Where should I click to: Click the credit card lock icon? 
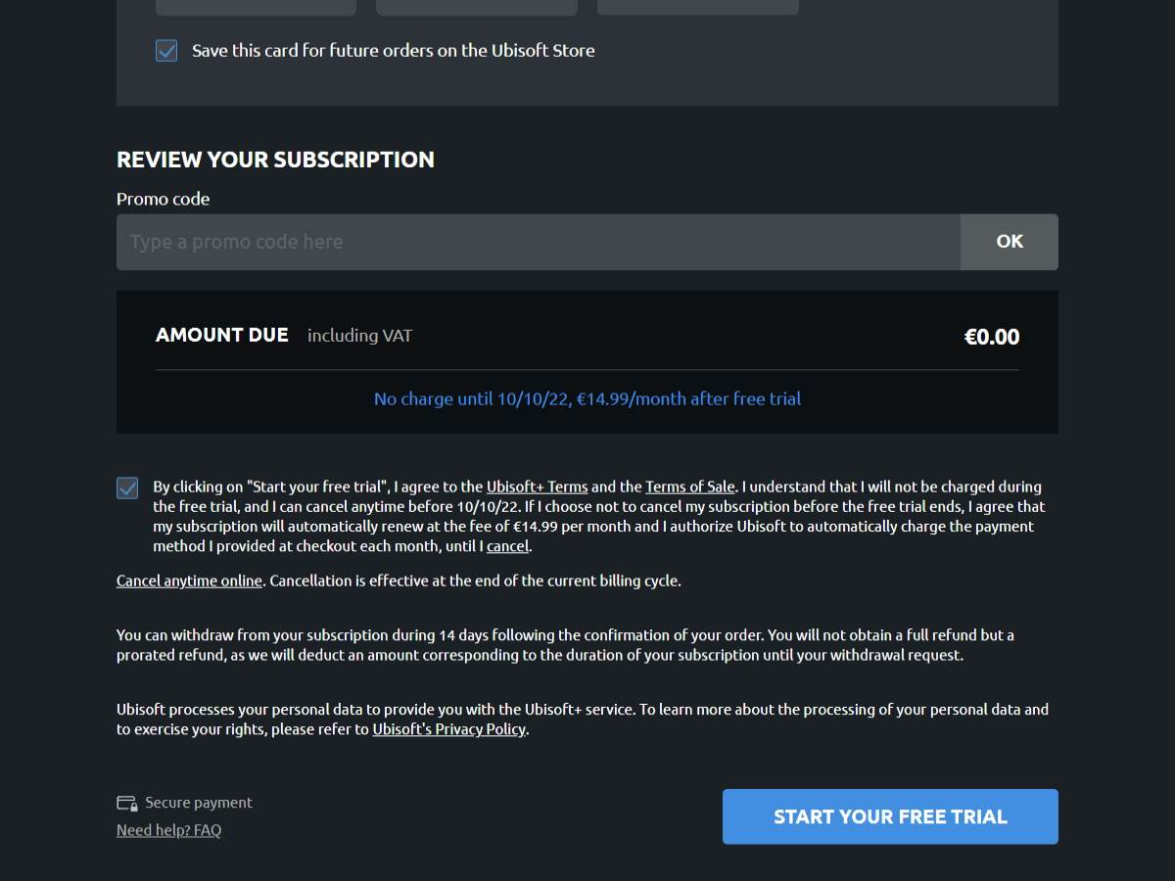click(x=126, y=804)
